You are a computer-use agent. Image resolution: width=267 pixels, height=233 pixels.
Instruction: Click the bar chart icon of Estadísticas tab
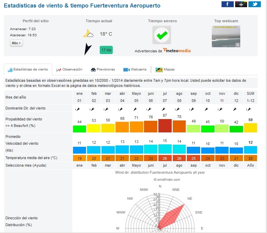(10, 70)
